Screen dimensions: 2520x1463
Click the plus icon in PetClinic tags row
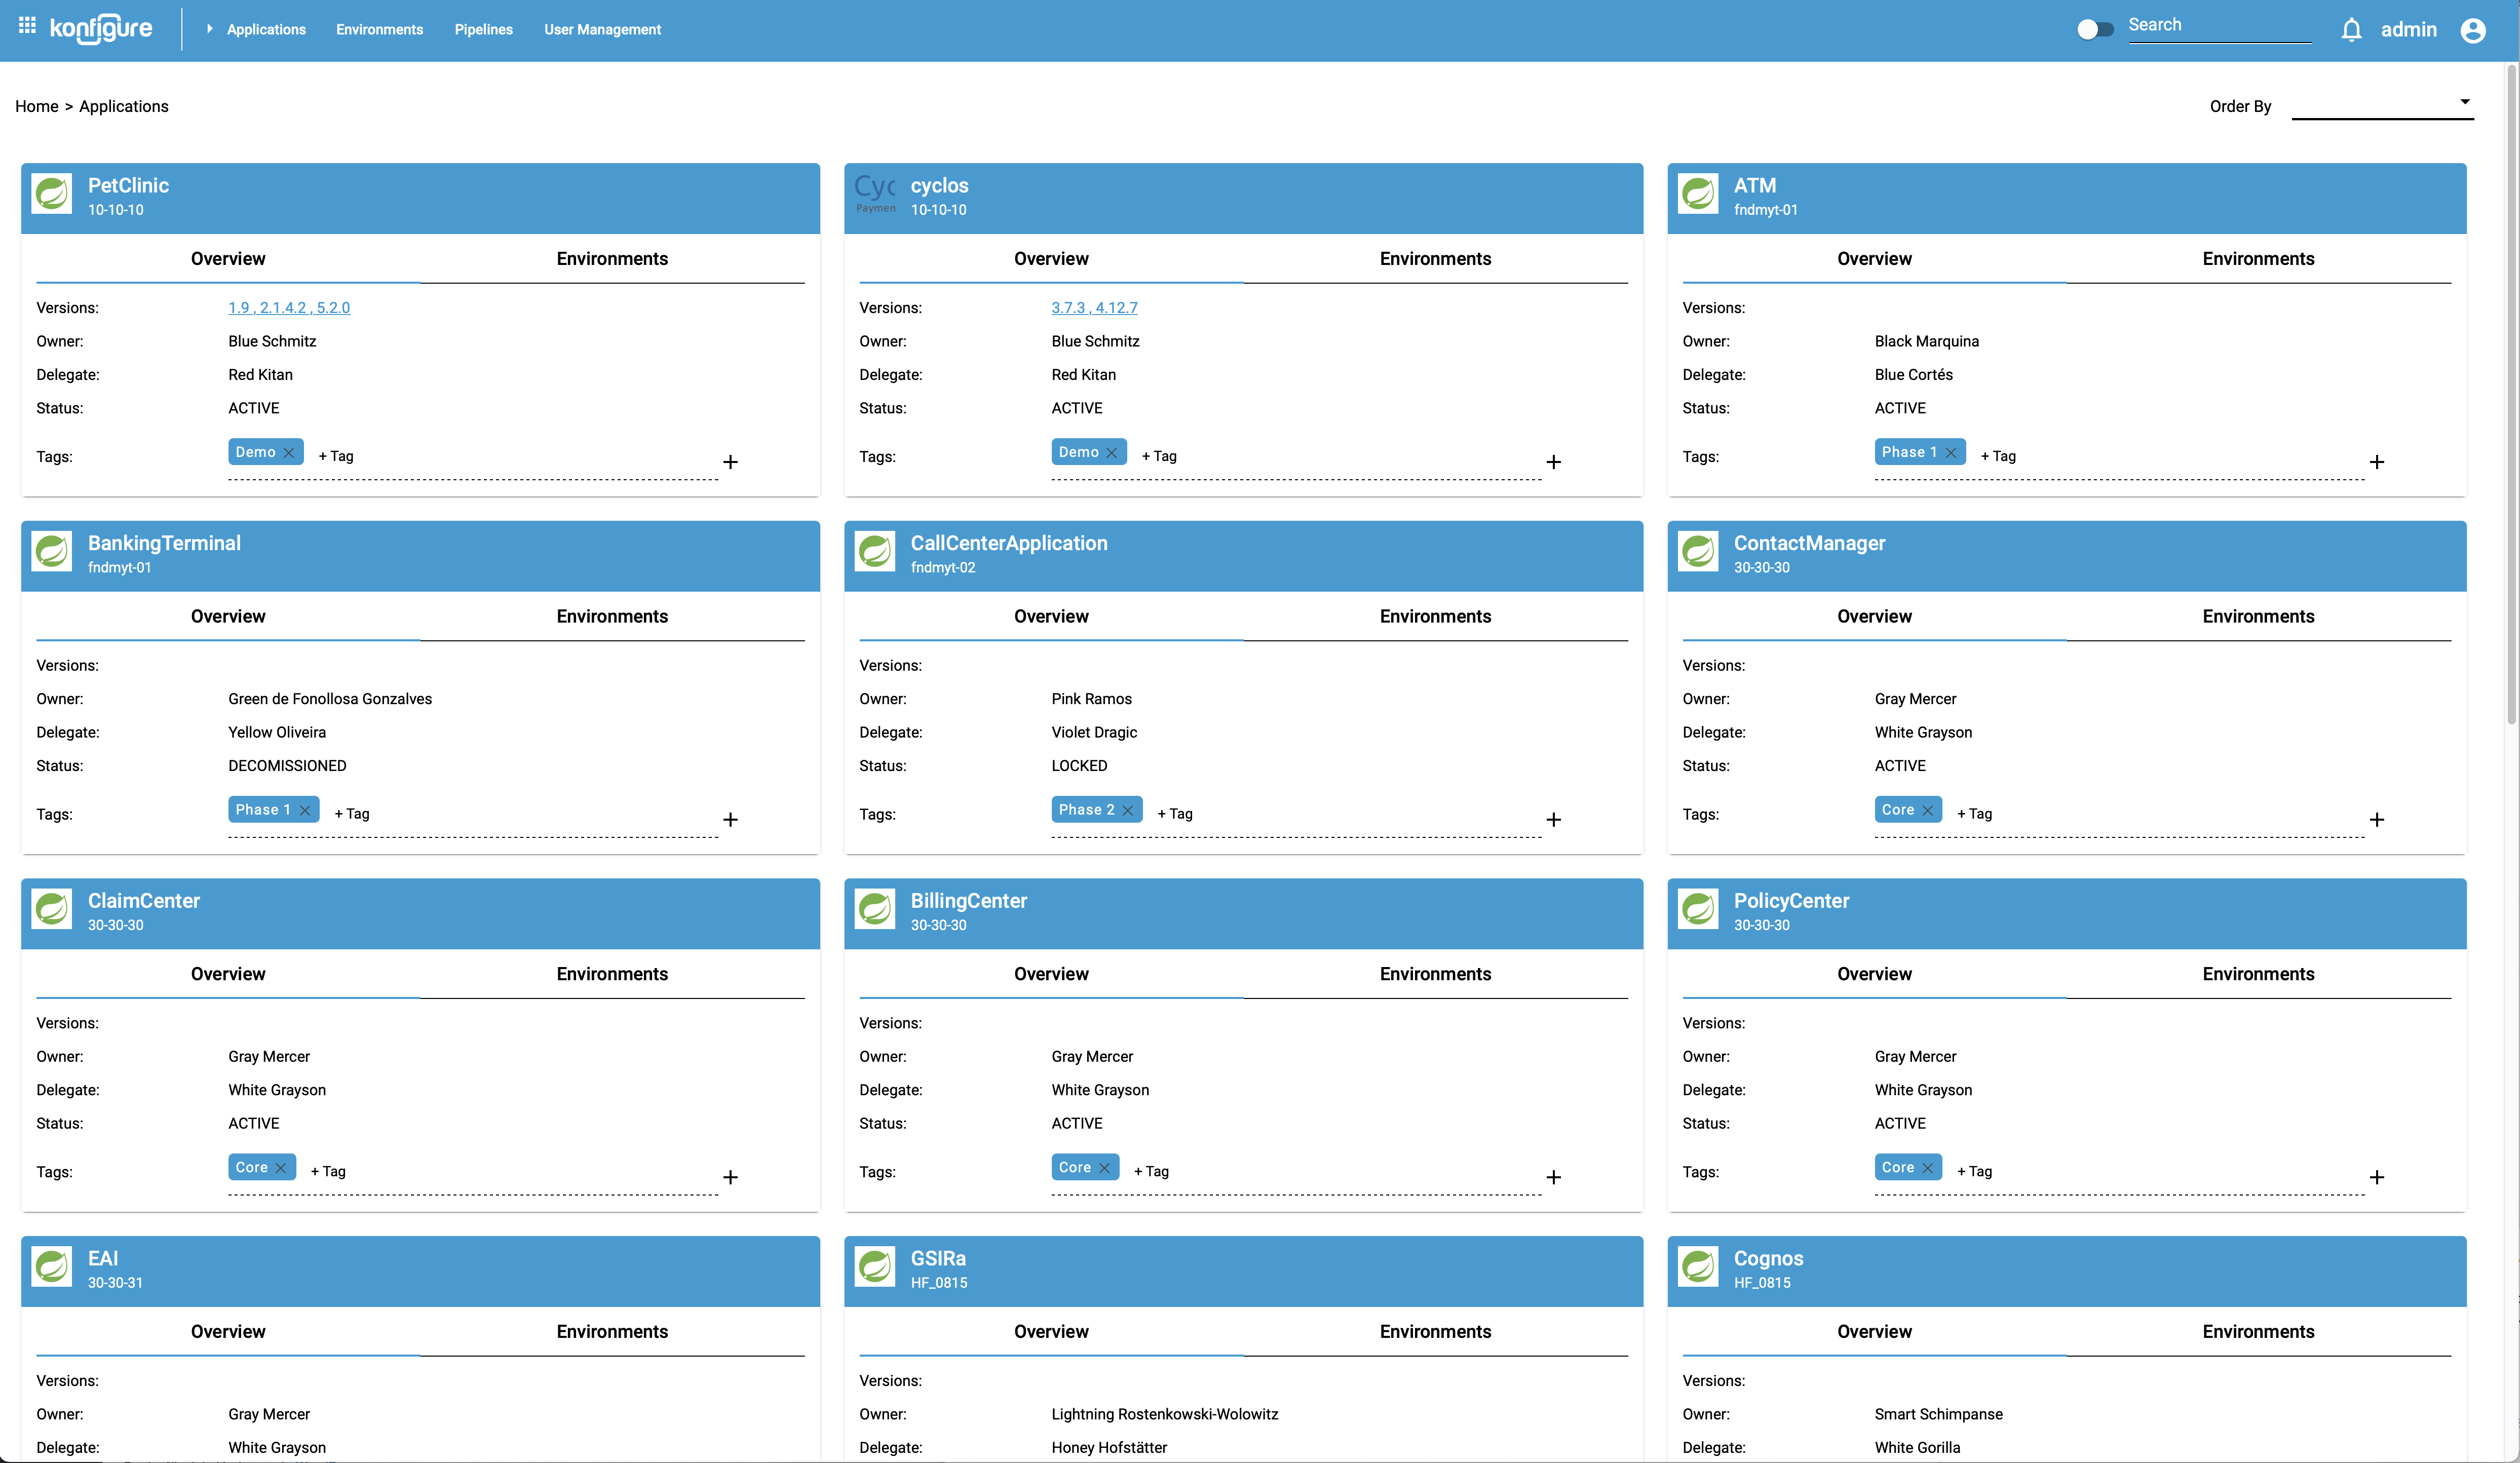click(731, 462)
